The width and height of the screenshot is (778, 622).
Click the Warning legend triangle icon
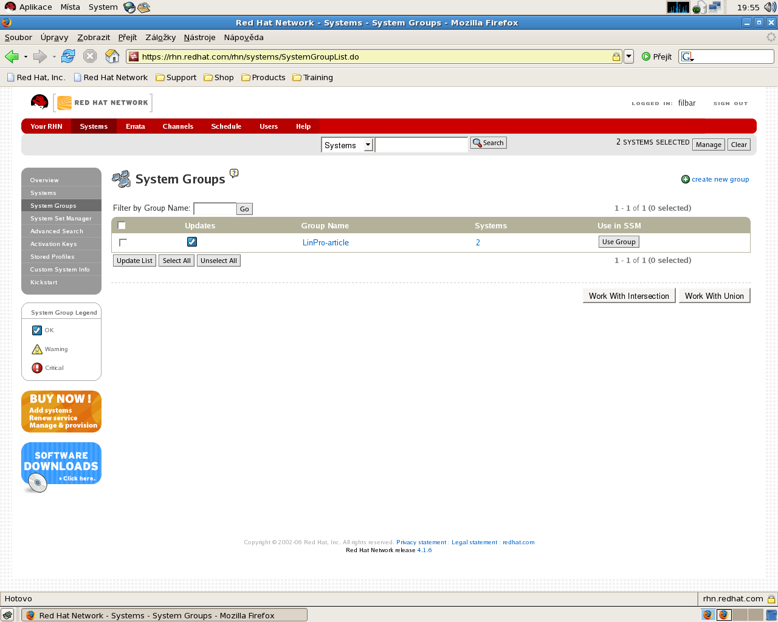click(x=37, y=349)
